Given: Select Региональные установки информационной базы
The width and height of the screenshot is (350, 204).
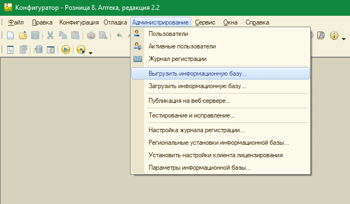Looking at the screenshot, I should 220,143.
